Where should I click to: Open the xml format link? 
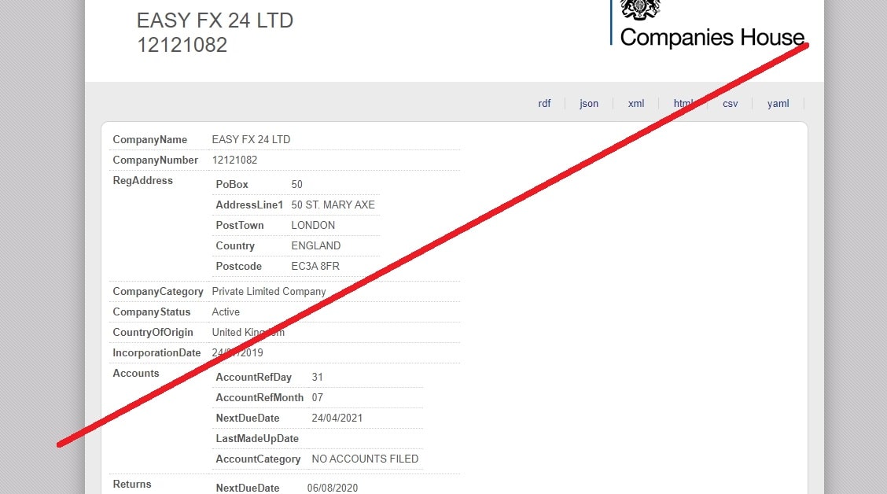click(636, 104)
